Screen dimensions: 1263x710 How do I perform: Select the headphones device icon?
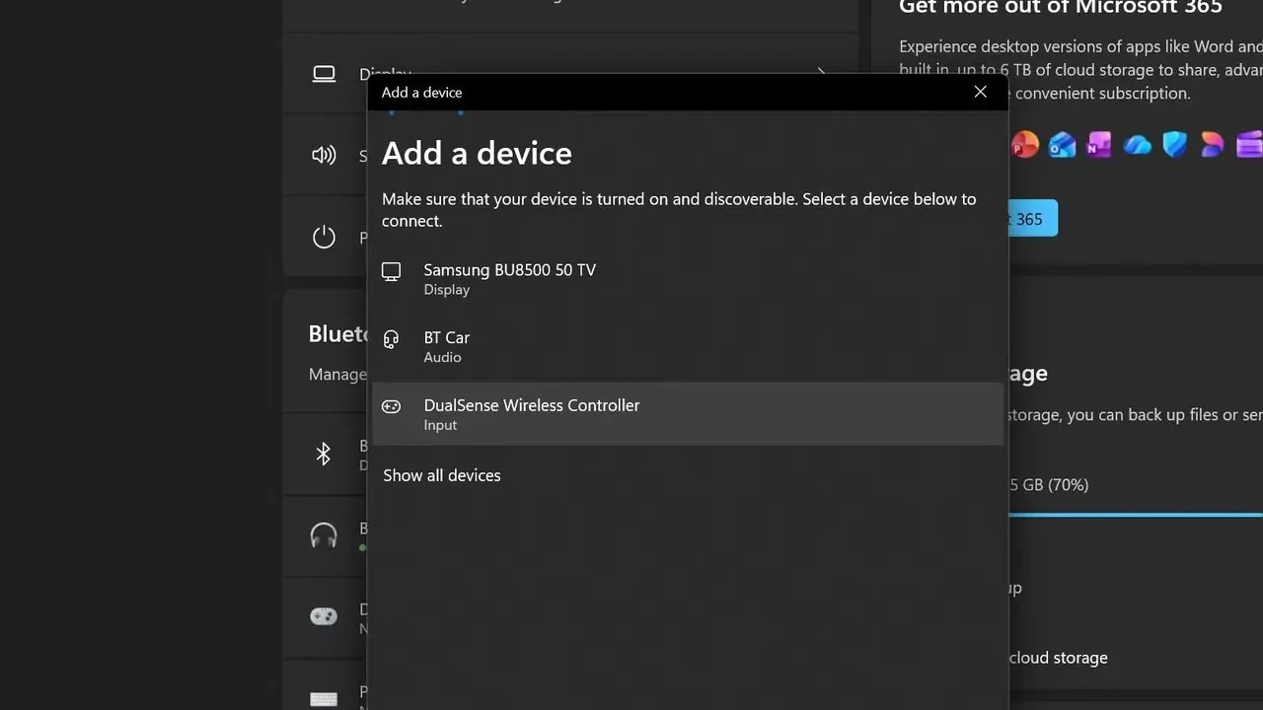[324, 535]
